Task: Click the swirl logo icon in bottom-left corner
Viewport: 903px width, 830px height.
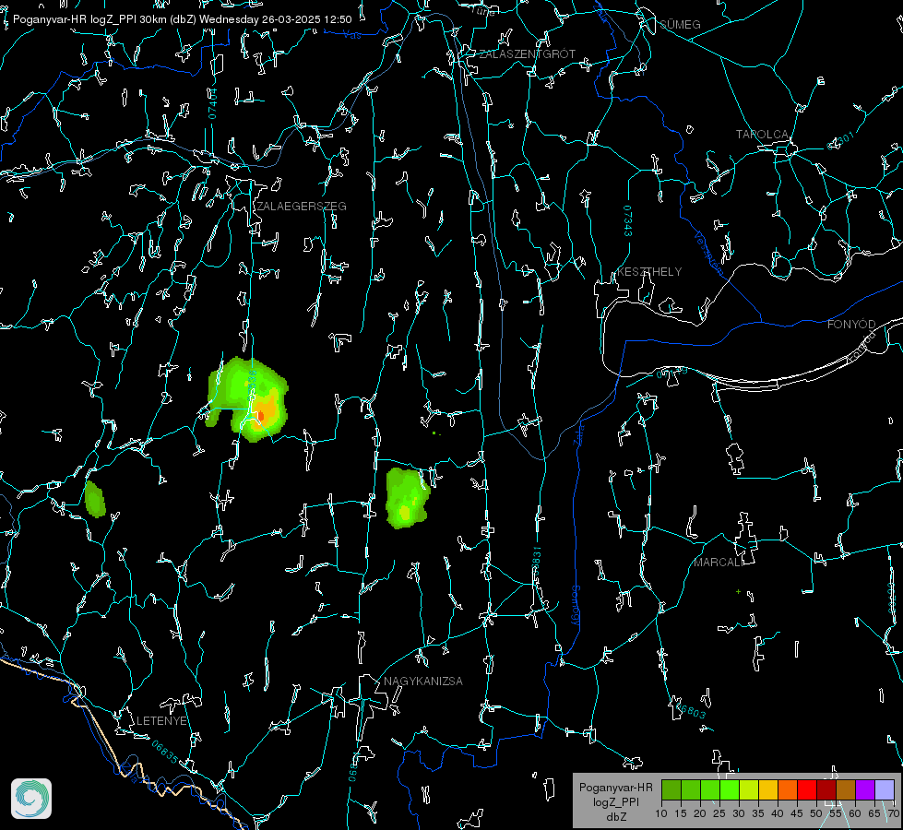Action: tap(31, 799)
